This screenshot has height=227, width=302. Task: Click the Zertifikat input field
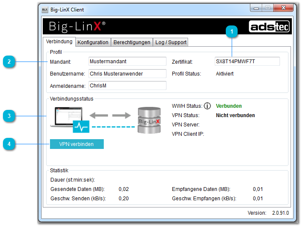point(247,62)
